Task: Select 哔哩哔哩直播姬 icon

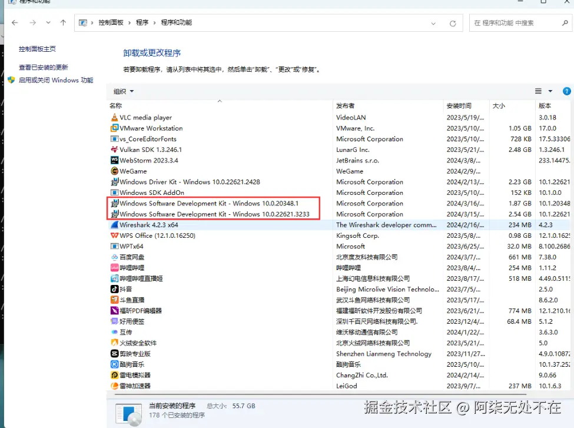Action: [115, 278]
